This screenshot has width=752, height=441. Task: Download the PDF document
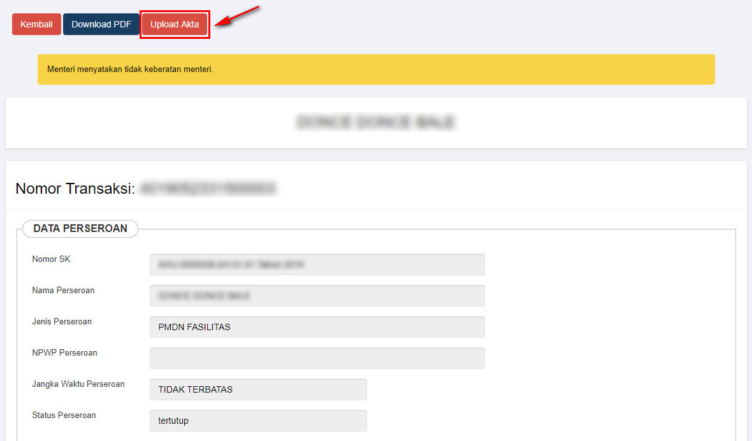101,24
